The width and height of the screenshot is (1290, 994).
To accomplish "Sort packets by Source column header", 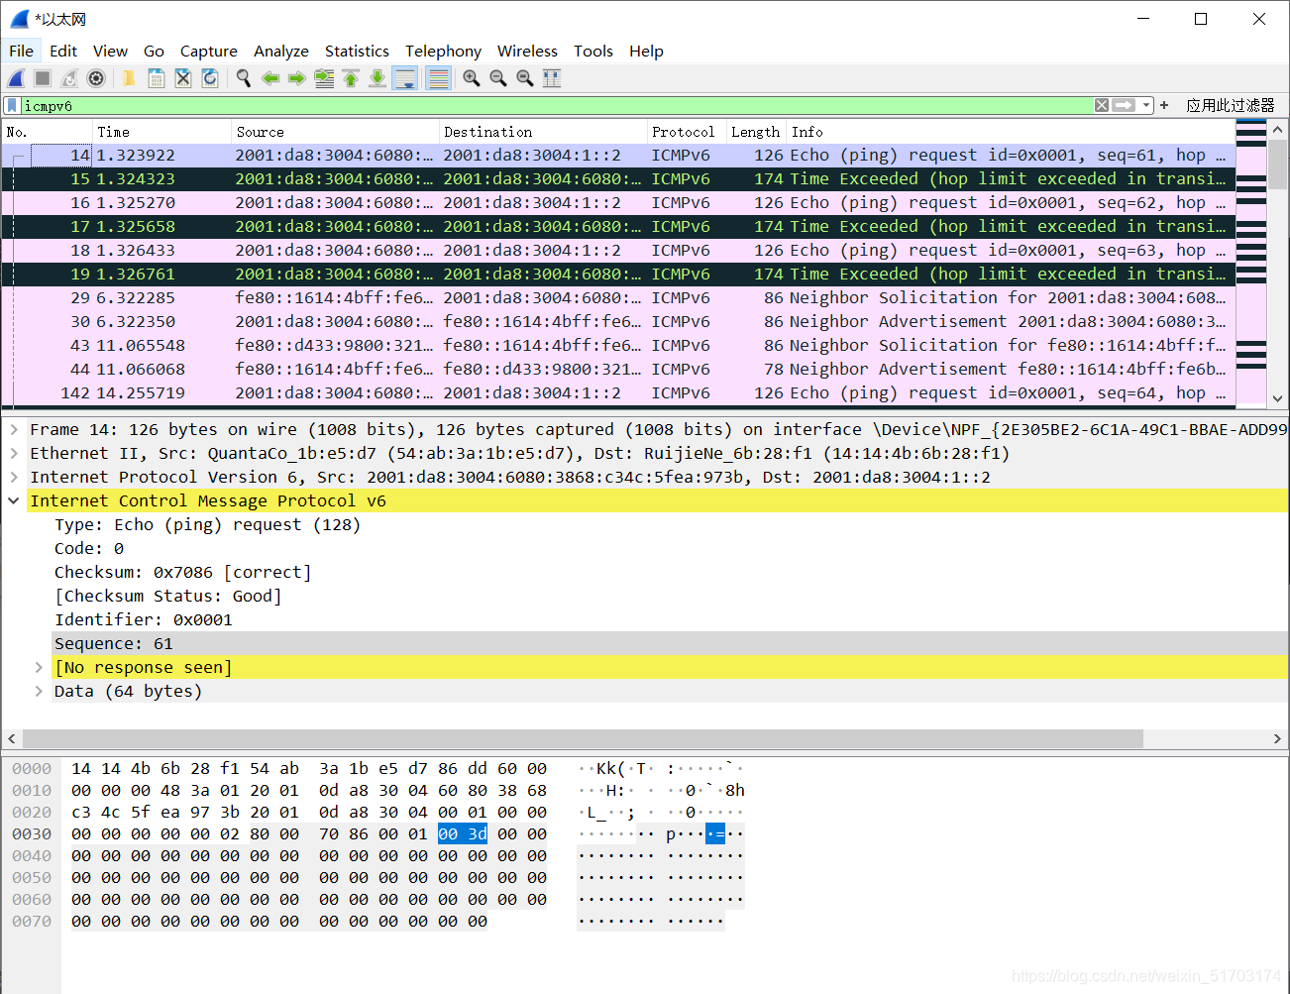I will click(x=335, y=132).
